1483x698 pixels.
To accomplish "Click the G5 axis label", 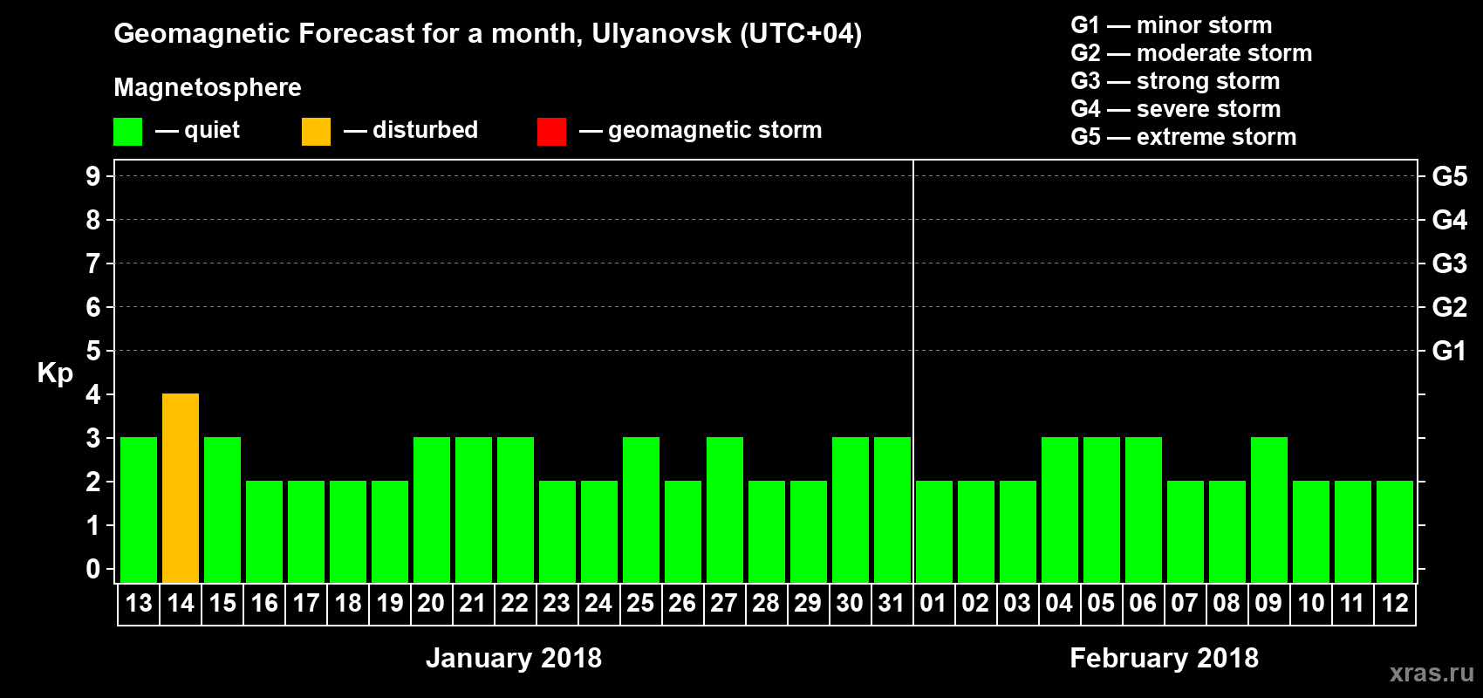I will click(x=1450, y=176).
